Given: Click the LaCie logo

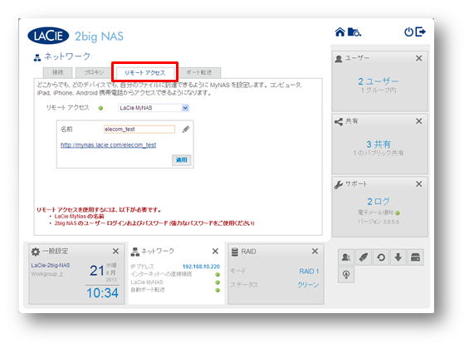Looking at the screenshot, I should coord(48,36).
